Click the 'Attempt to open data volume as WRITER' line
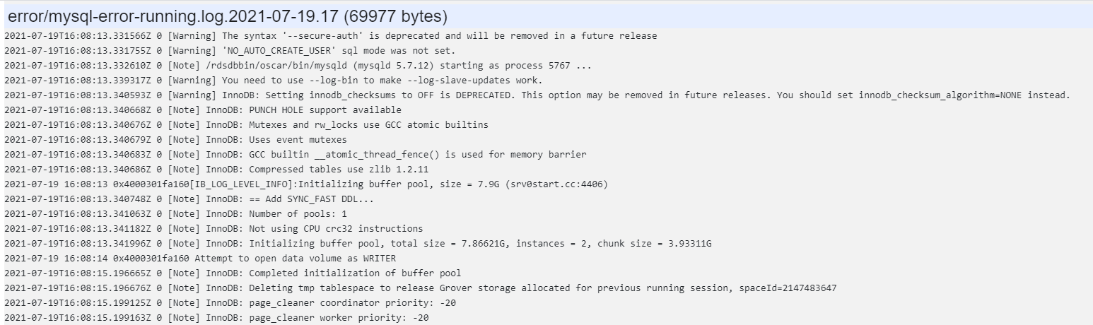This screenshot has height=325, width=1093. [x=200, y=259]
